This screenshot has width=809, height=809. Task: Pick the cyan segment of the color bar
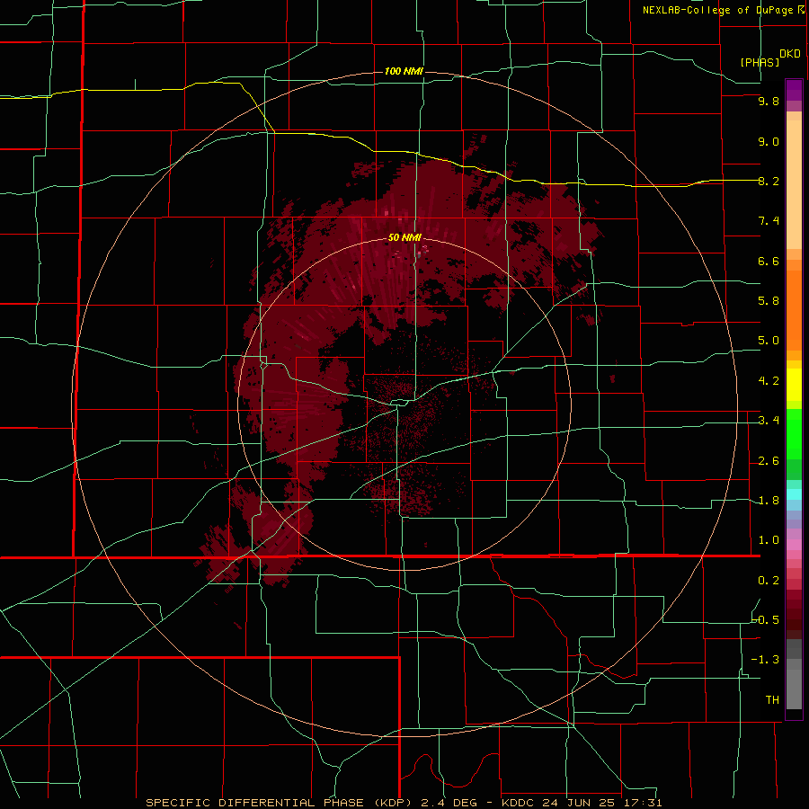(x=794, y=494)
